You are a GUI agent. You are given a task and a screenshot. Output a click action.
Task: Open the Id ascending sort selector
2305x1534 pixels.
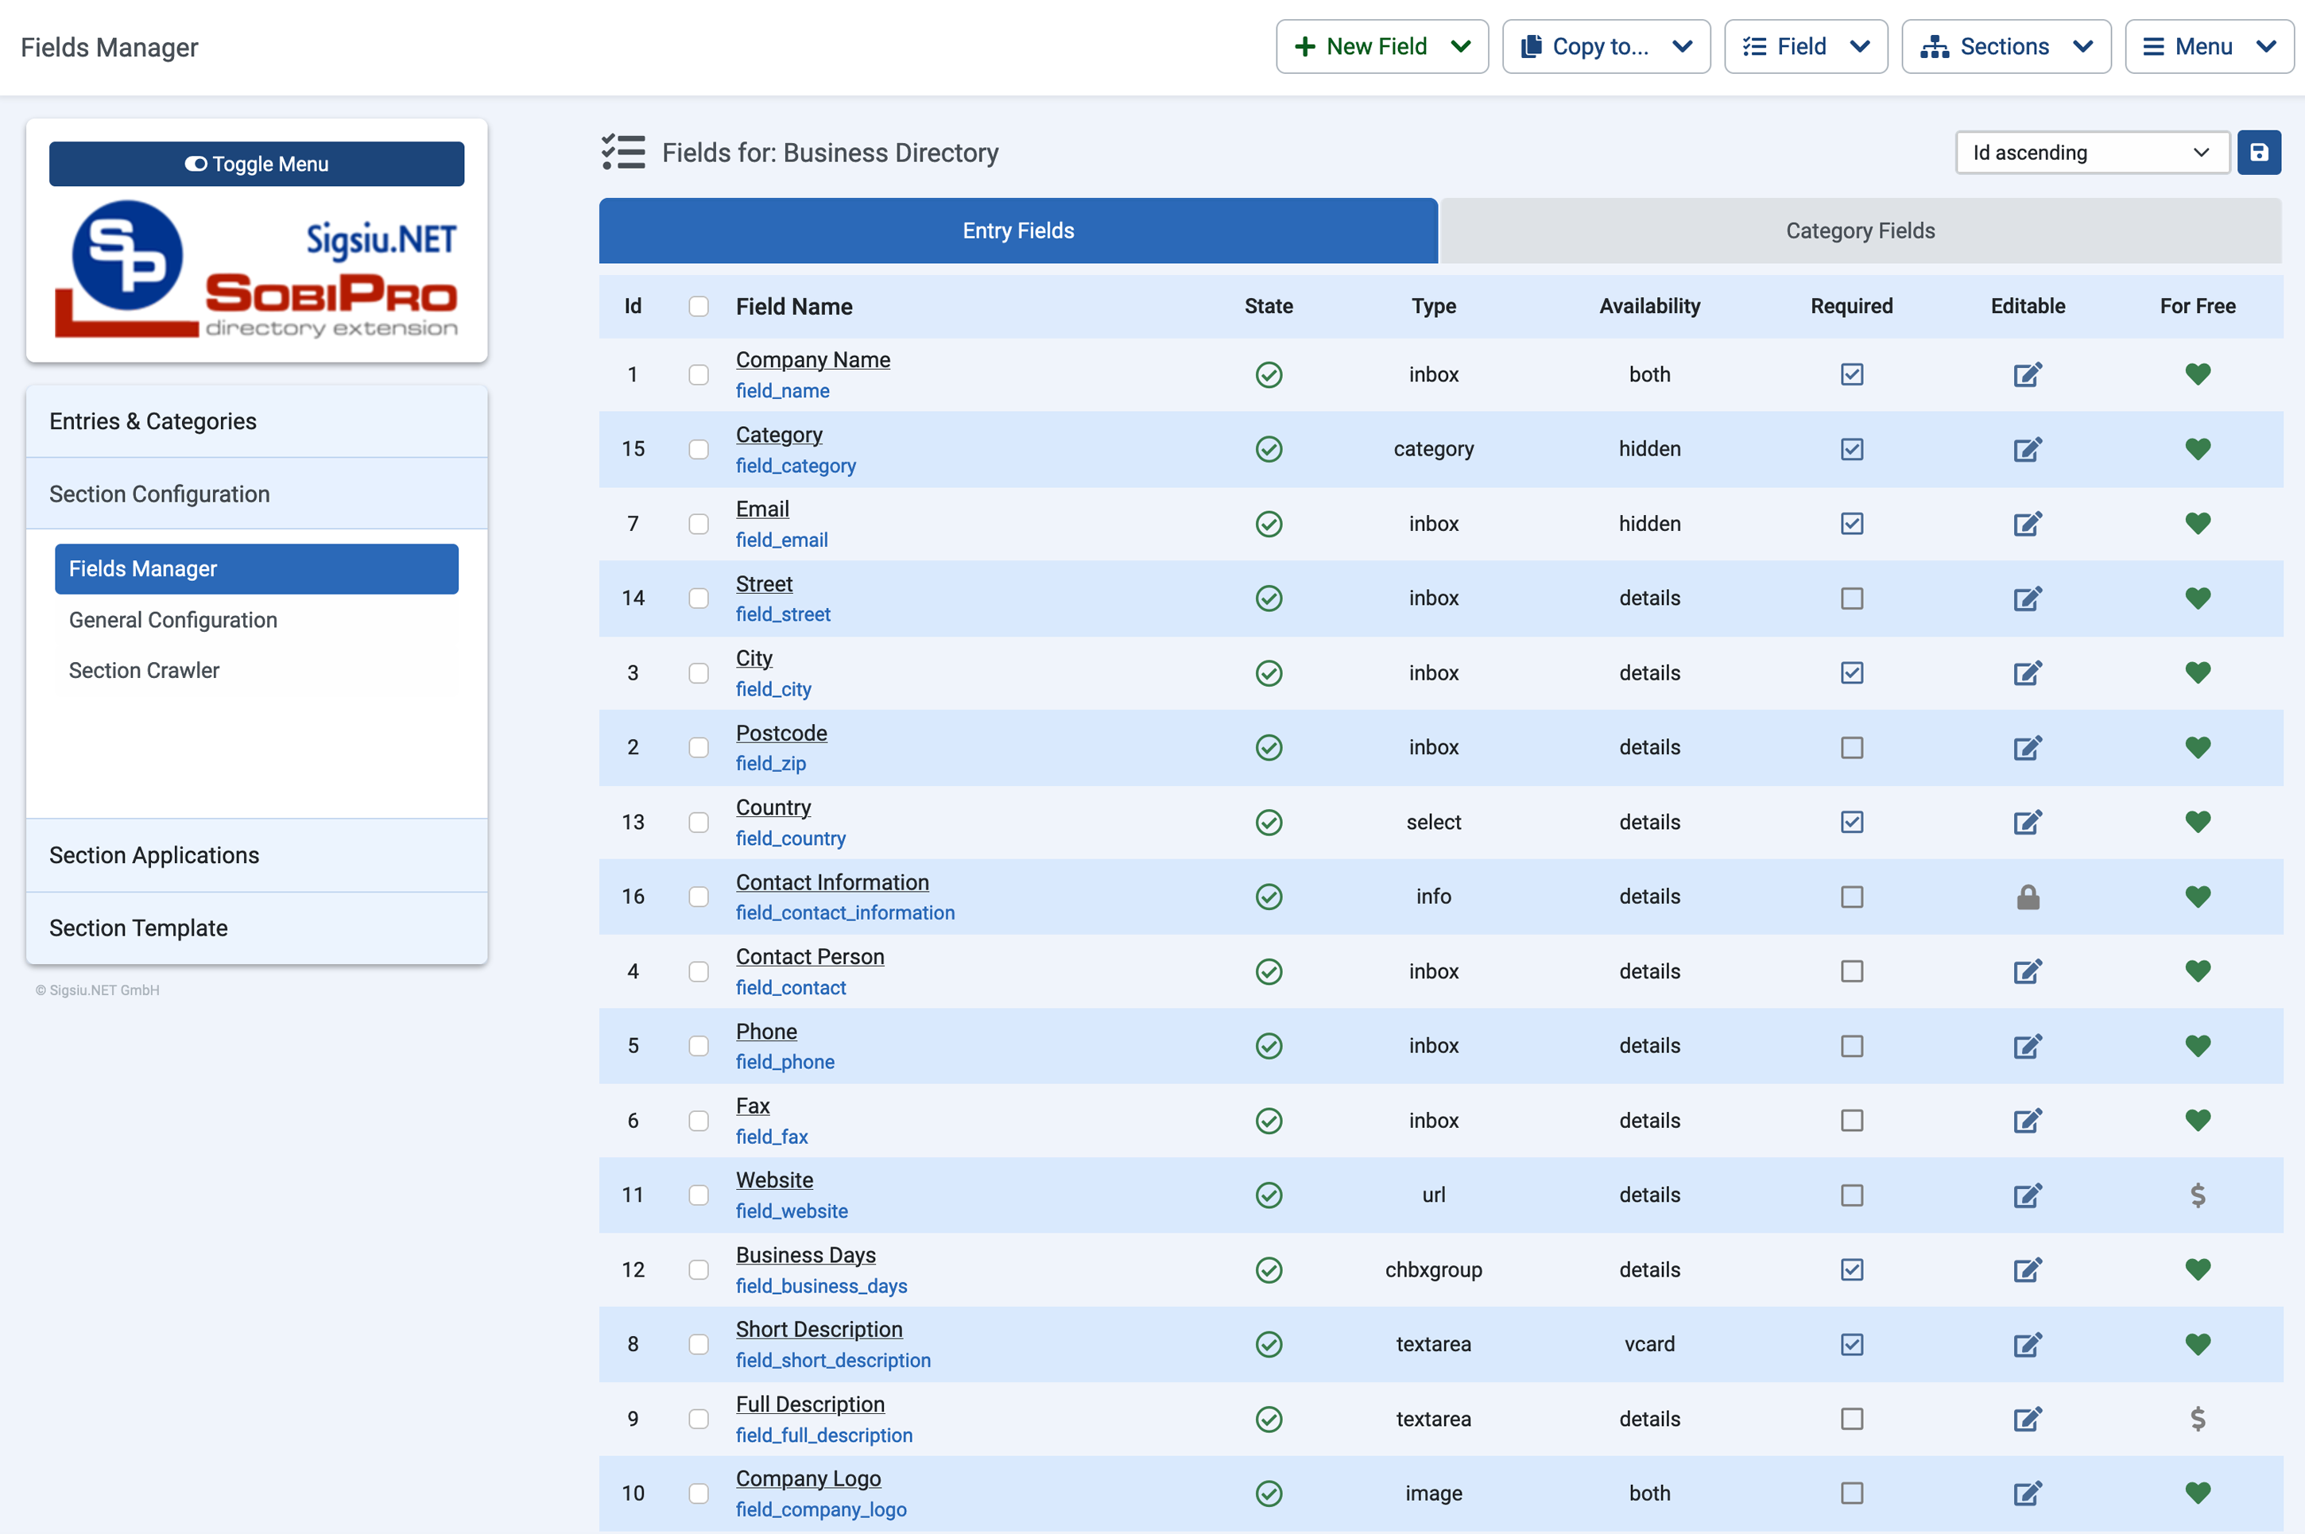pyautogui.click(x=2092, y=153)
